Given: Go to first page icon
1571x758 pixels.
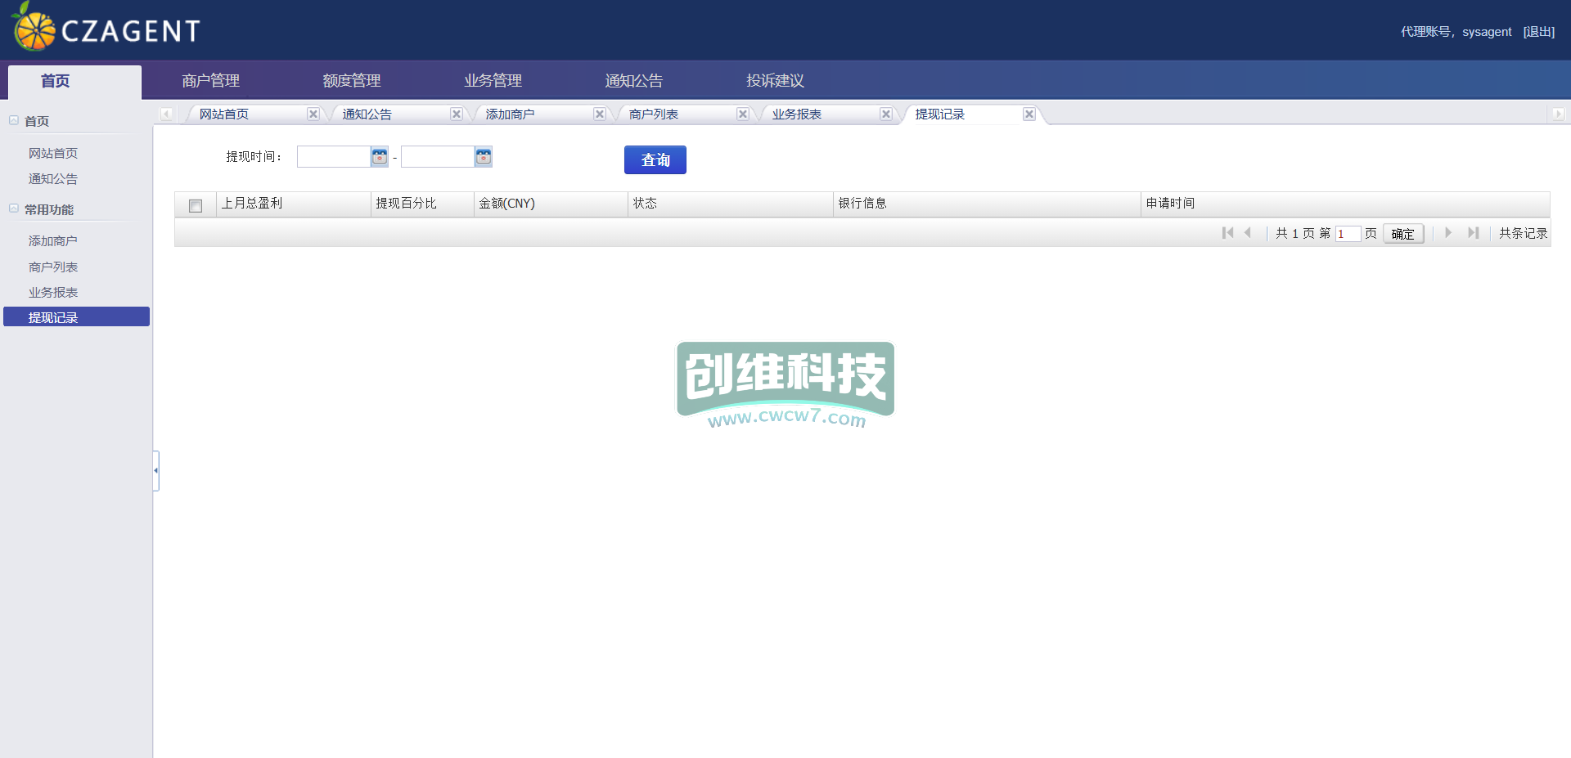Looking at the screenshot, I should click(1227, 233).
